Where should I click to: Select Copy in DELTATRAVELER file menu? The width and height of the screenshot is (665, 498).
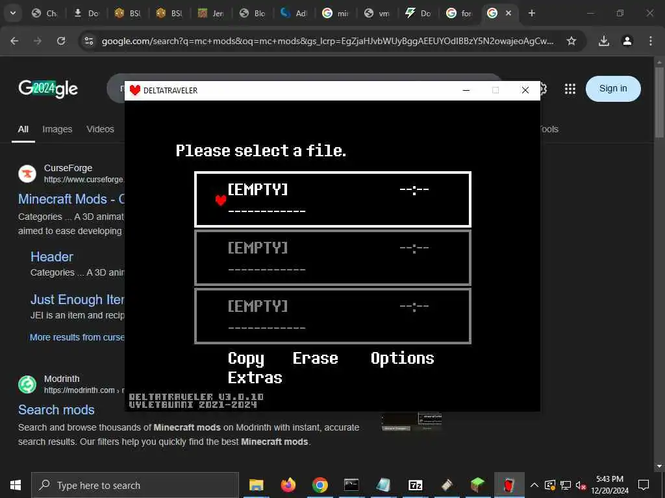click(x=246, y=359)
